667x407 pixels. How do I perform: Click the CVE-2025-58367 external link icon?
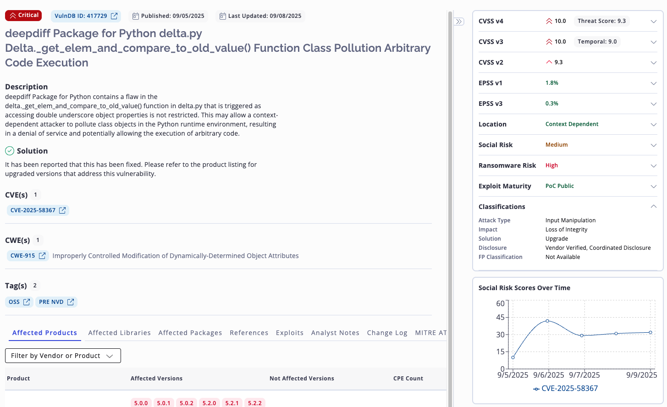pyautogui.click(x=62, y=210)
